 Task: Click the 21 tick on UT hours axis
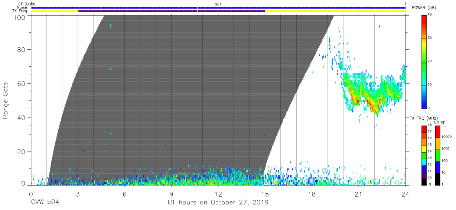pos(358,194)
